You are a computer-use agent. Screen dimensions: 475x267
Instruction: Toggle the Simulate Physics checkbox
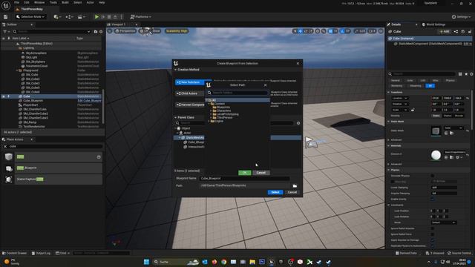pos(433,176)
